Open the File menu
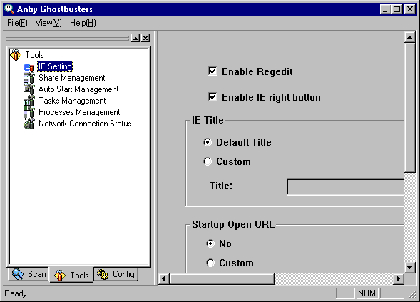 click(17, 23)
